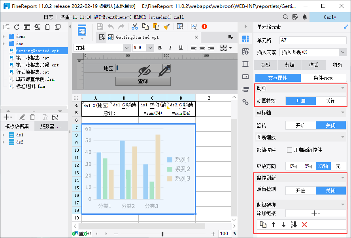This screenshot has width=351, height=238.
Task: Open the hyperlink chain icon in sidebar
Action: point(245,102)
